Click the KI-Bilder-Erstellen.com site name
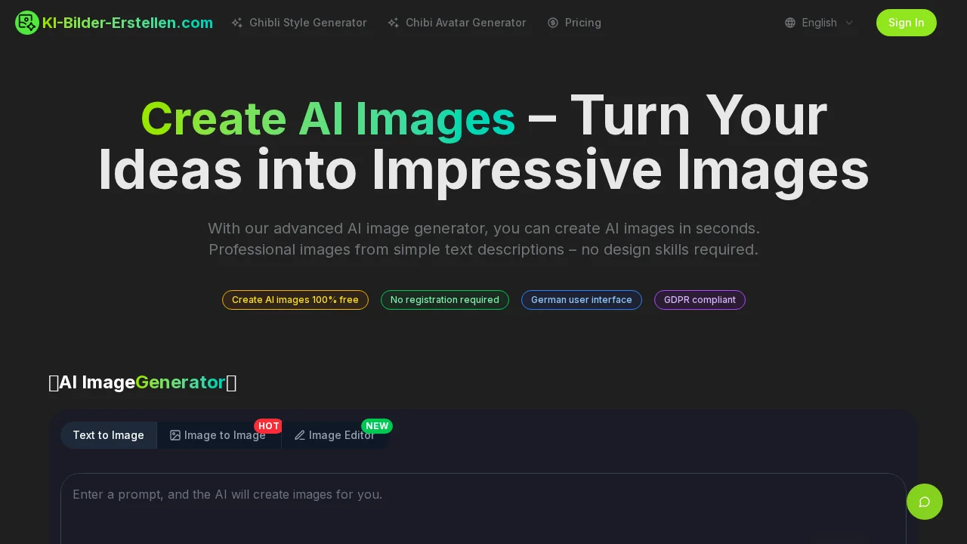This screenshot has height=544, width=967. coord(127,23)
